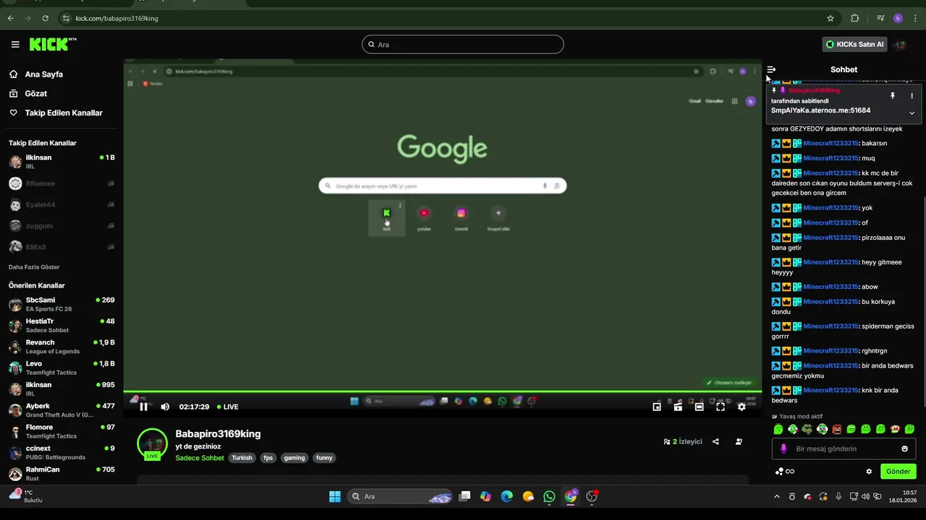926x520 pixels.
Task: Open WhatsApp from the taskbar
Action: (x=549, y=496)
